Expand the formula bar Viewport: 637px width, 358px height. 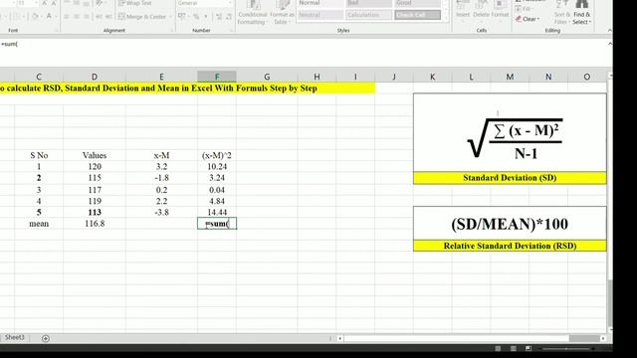tap(610, 44)
